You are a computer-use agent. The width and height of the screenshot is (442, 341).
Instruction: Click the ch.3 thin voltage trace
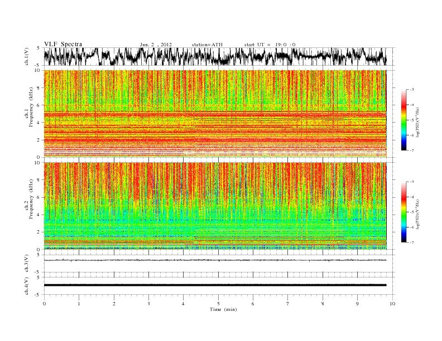coord(215,260)
